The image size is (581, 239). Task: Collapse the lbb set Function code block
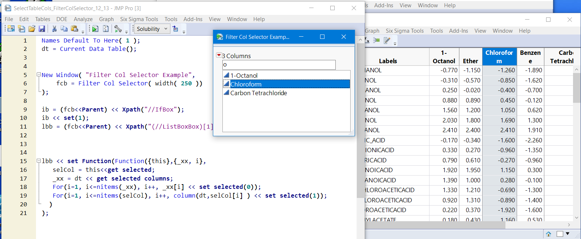click(39, 161)
